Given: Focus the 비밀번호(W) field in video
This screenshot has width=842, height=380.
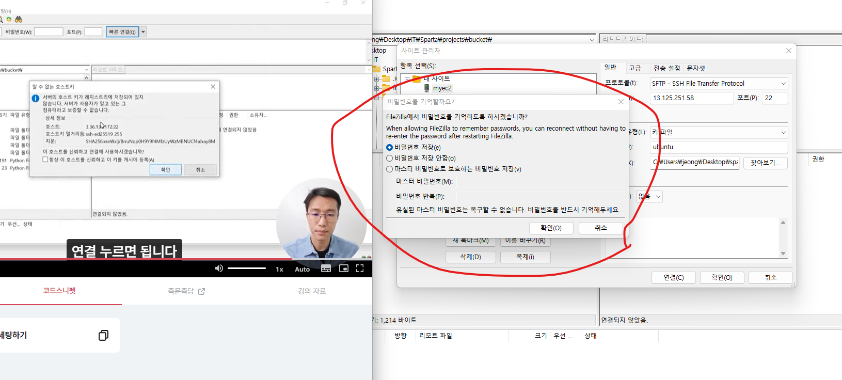Looking at the screenshot, I should [x=49, y=32].
